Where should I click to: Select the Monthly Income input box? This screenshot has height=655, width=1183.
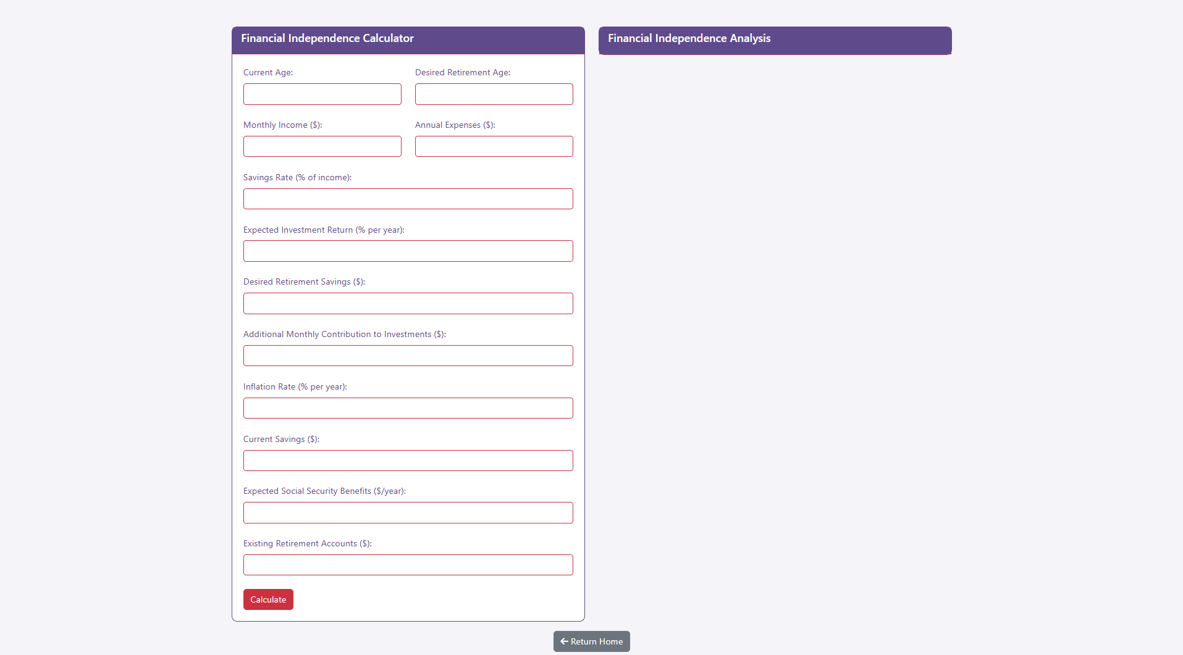coord(322,146)
